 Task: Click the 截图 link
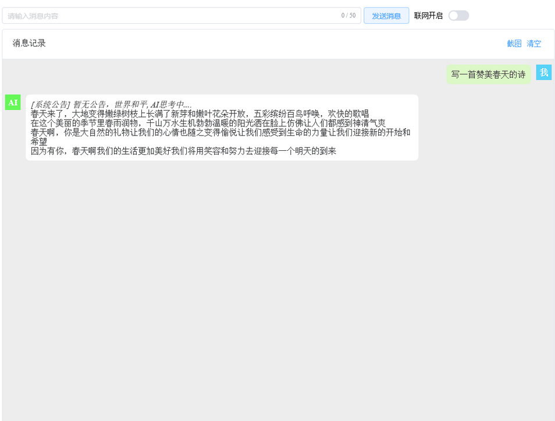tap(514, 43)
